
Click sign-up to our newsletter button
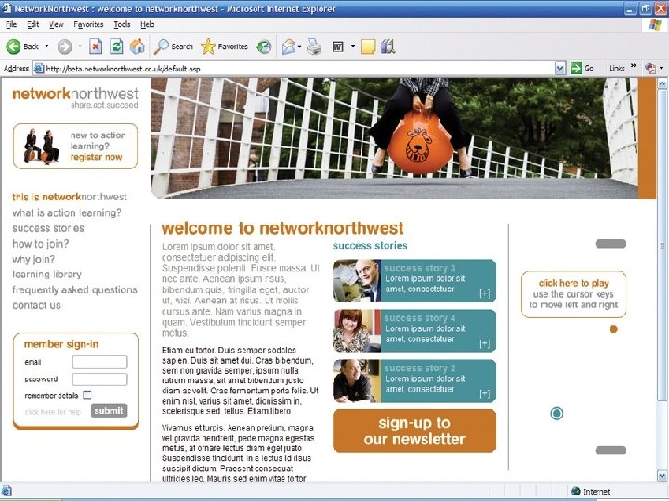click(x=414, y=430)
